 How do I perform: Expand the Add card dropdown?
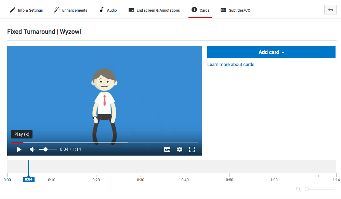pos(271,52)
